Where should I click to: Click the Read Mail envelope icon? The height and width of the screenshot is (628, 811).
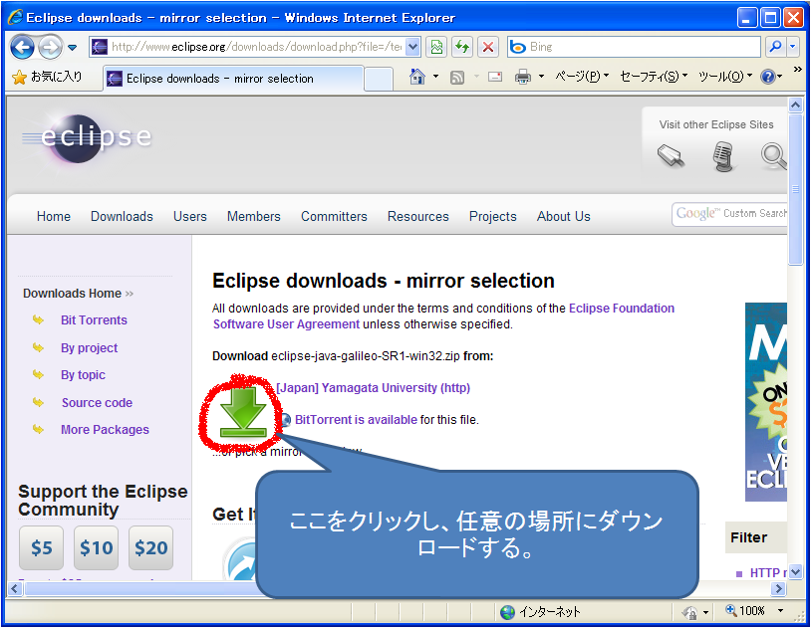pos(495,77)
